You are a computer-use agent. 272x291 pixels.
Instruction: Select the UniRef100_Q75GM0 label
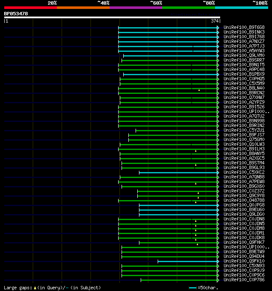point(244,139)
